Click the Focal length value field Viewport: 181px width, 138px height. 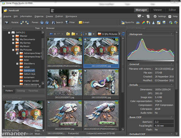pyautogui.click(x=164, y=126)
